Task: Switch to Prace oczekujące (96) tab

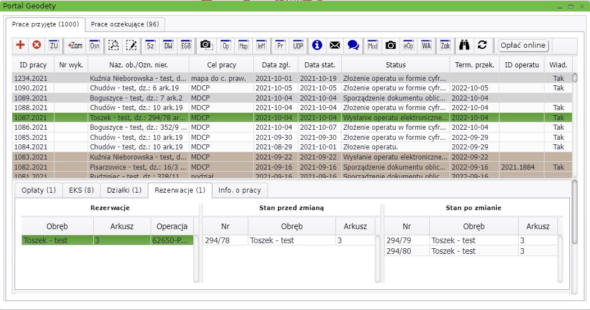Action: click(125, 25)
